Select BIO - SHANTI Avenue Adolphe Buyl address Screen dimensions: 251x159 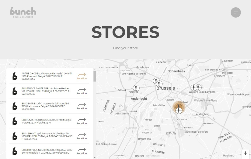point(47,136)
